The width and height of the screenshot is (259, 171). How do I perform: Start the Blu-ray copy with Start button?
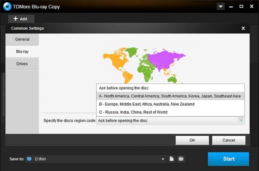(x=229, y=159)
